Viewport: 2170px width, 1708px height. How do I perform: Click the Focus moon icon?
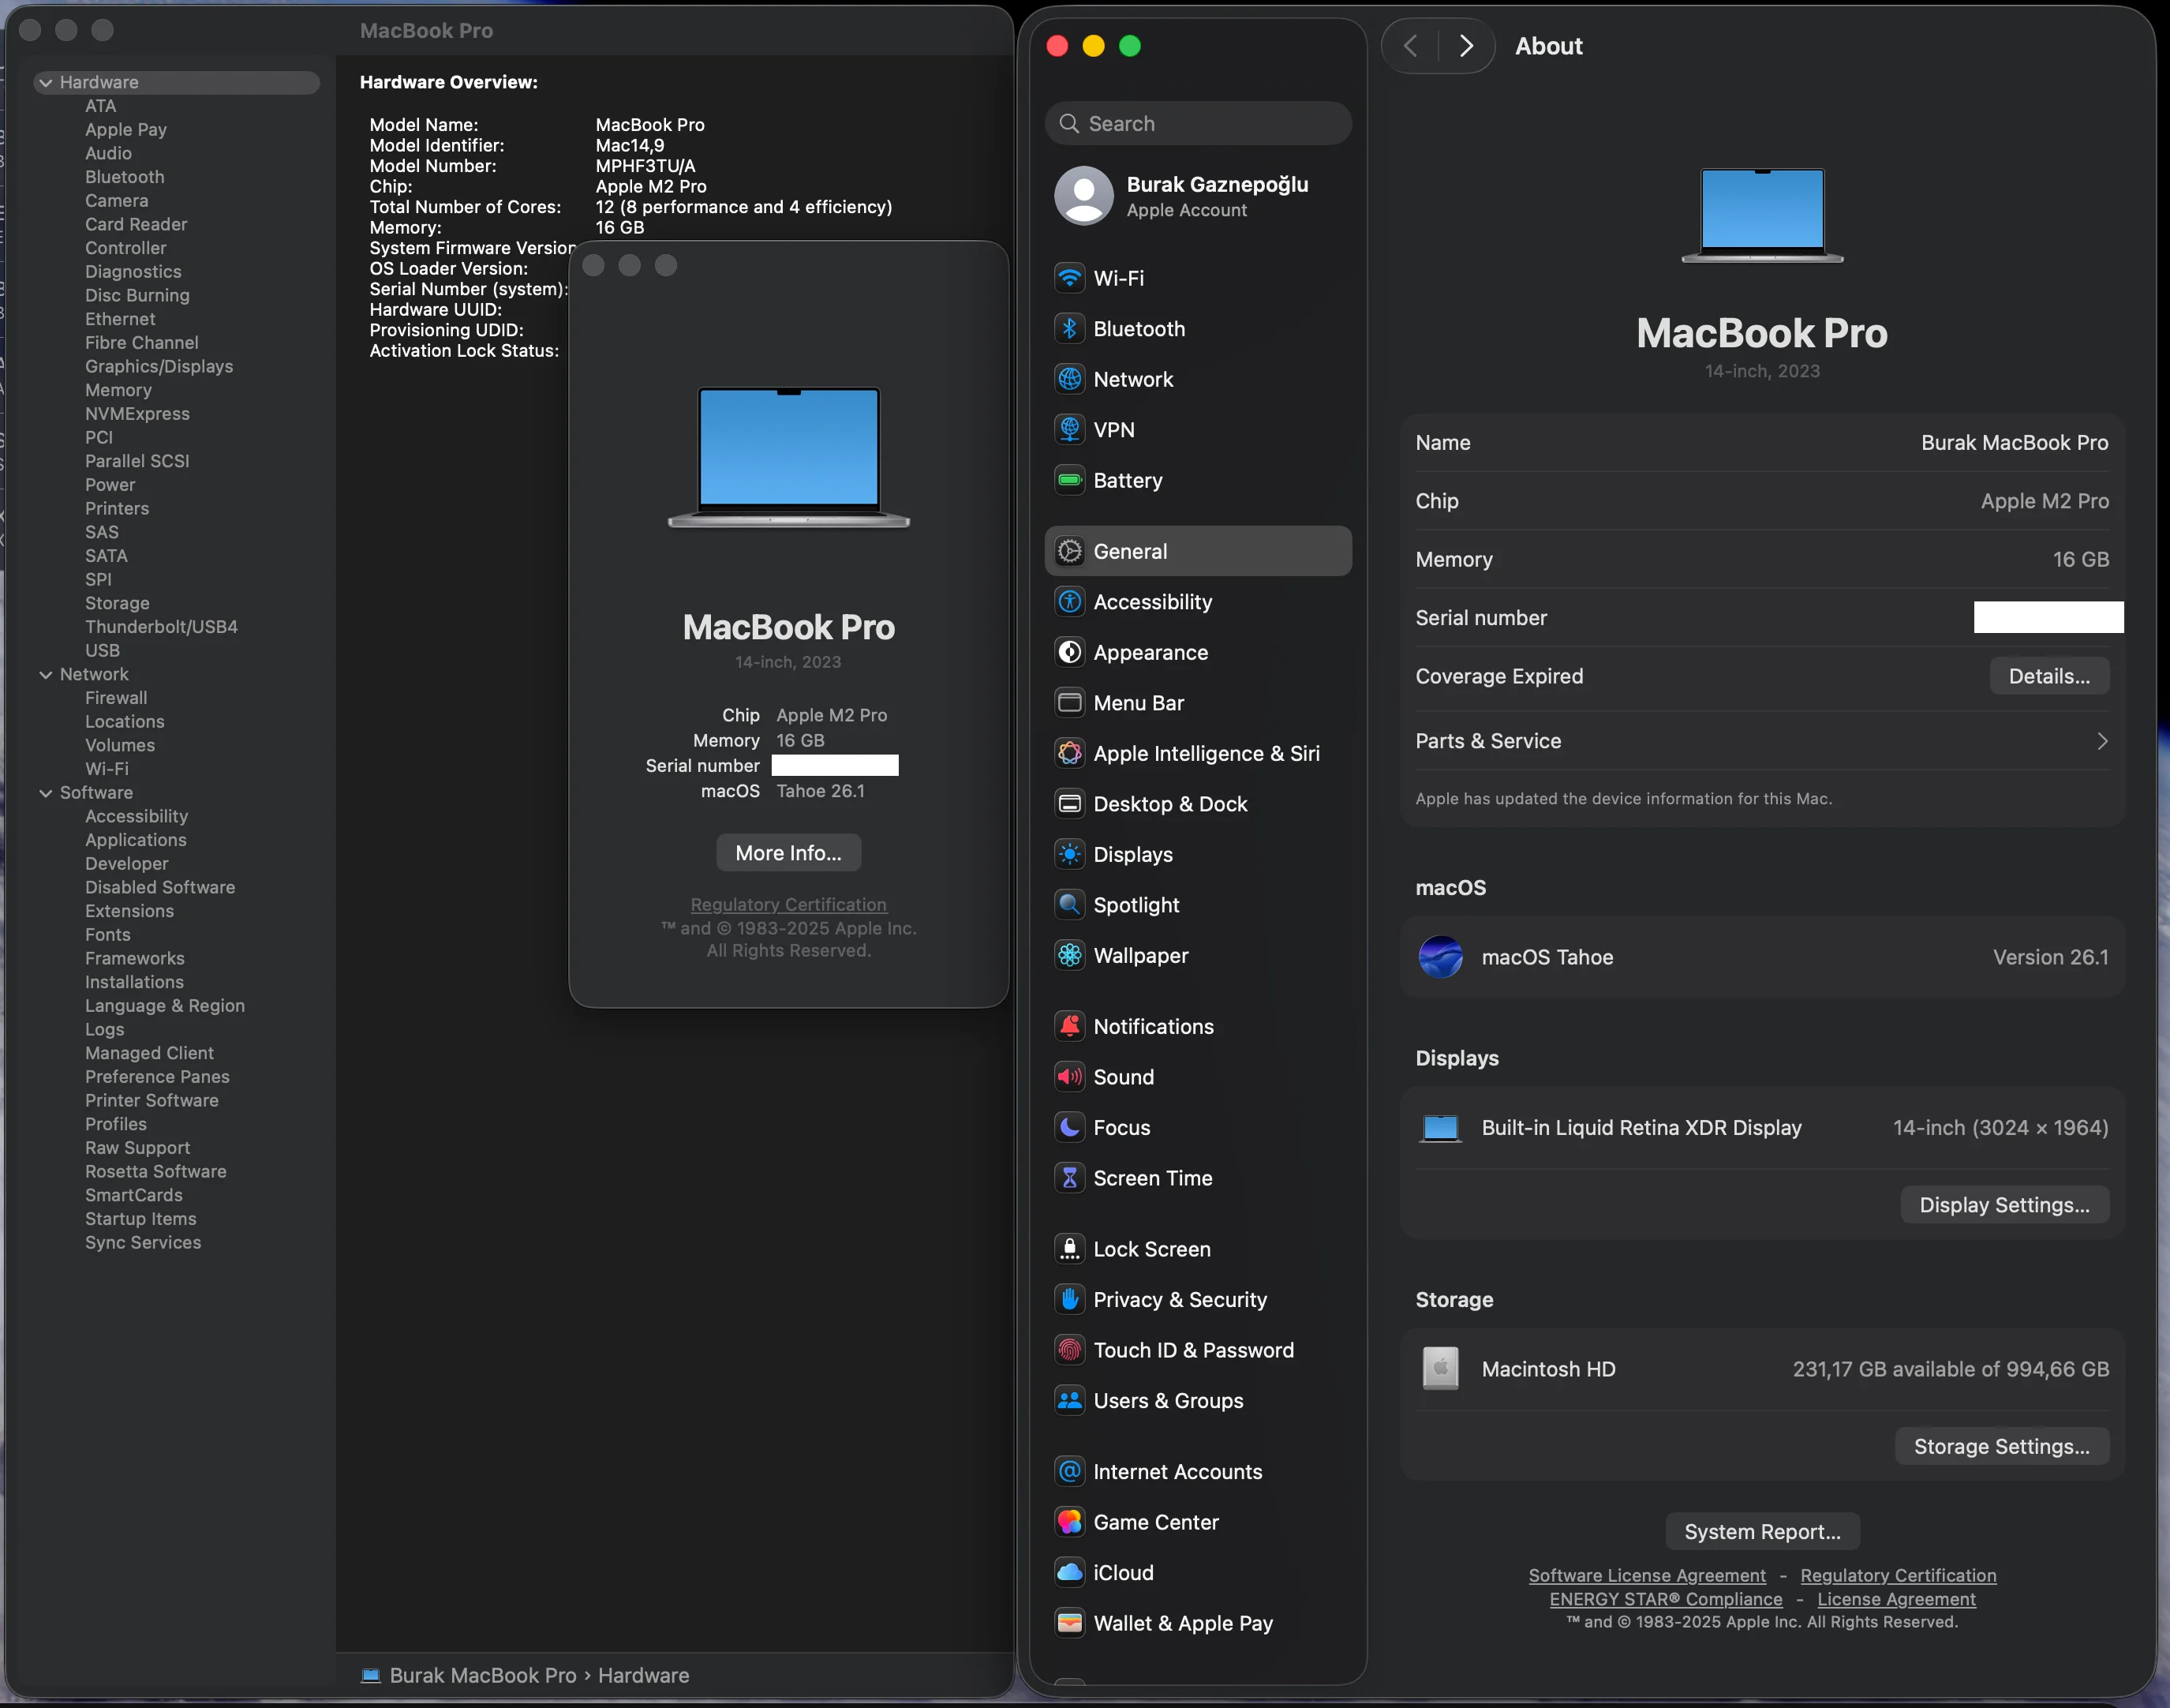pyautogui.click(x=1069, y=1128)
